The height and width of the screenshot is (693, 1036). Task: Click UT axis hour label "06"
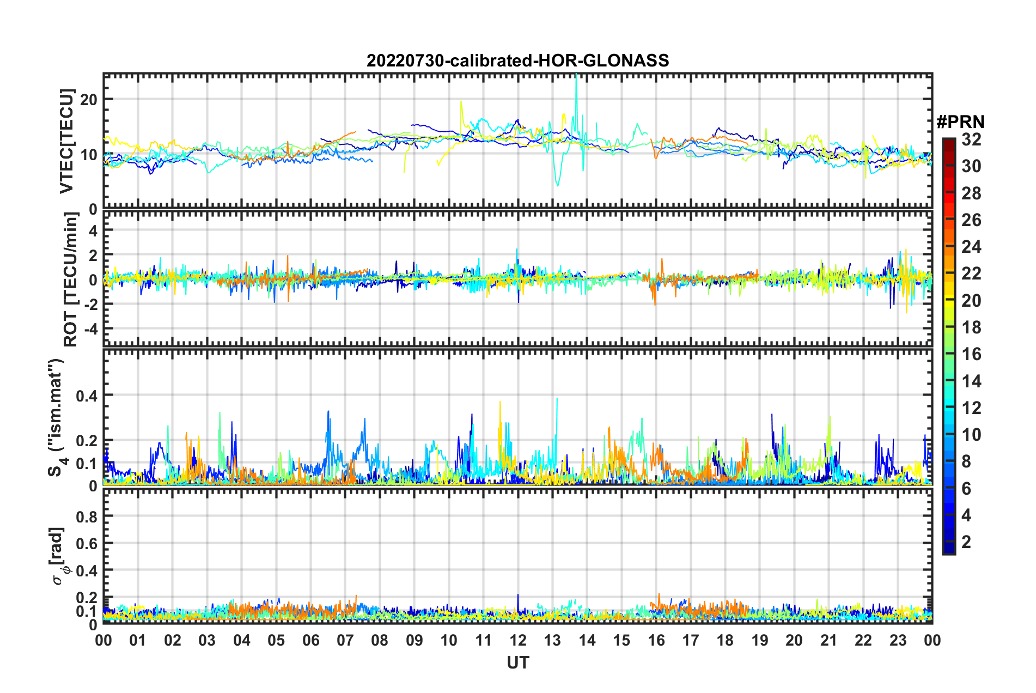click(311, 640)
